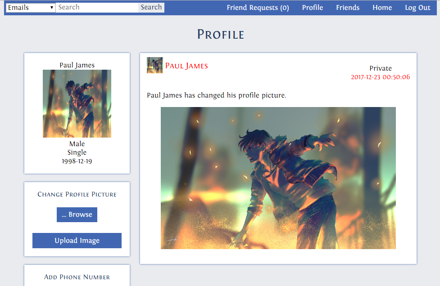This screenshot has width=440, height=286.
Task: Click the Male gender text
Action: click(77, 144)
